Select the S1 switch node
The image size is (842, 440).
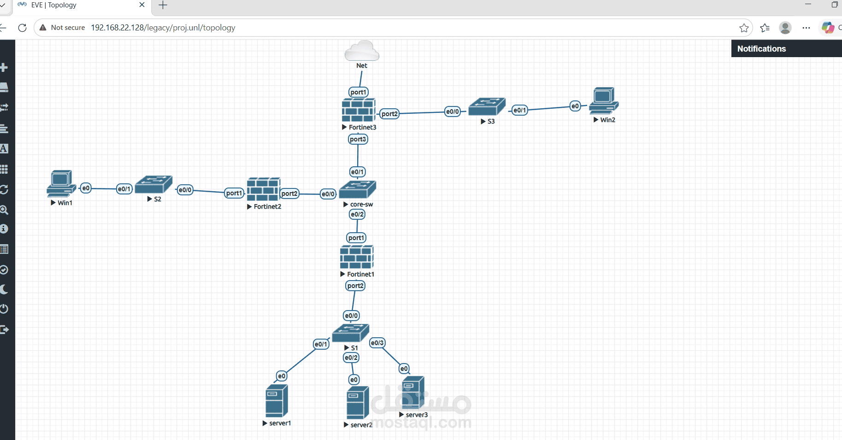[351, 333]
